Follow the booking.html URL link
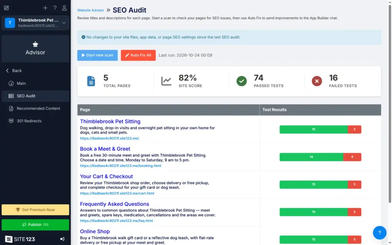392x245 pixels. (x=121, y=166)
